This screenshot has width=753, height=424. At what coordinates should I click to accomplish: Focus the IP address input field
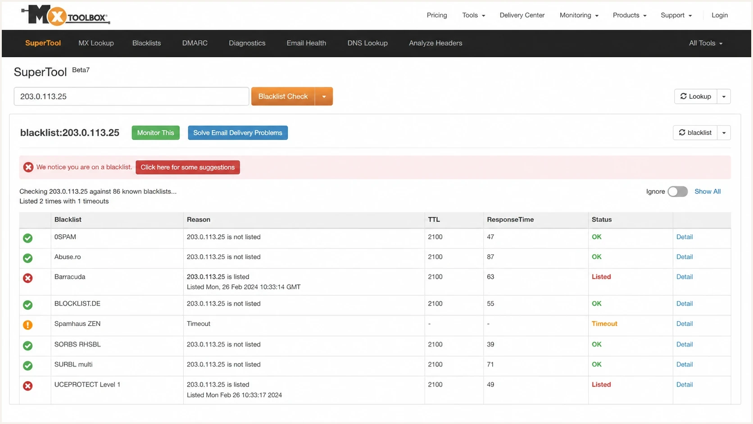(131, 96)
